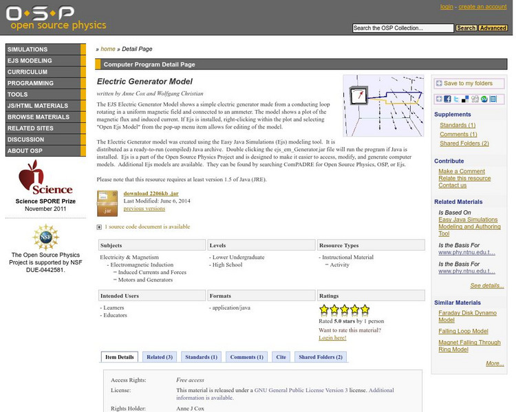The height and width of the screenshot is (412, 516).
Task: Click the Search button
Action: pyautogui.click(x=466, y=28)
